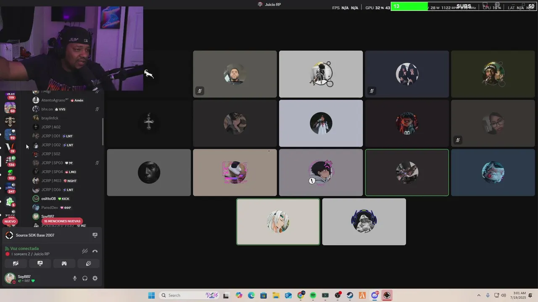Viewport: 538px width, 302px height.
Task: Disconnect from the voice channel
Action: coord(95,251)
